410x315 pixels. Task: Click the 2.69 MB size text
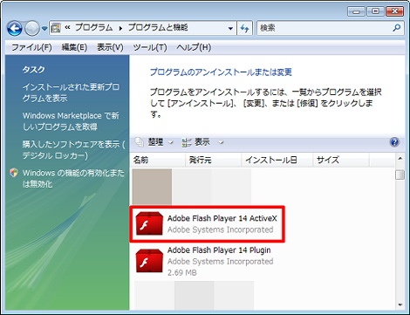pyautogui.click(x=182, y=272)
